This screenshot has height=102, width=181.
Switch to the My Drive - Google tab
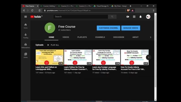(x=119, y=6)
